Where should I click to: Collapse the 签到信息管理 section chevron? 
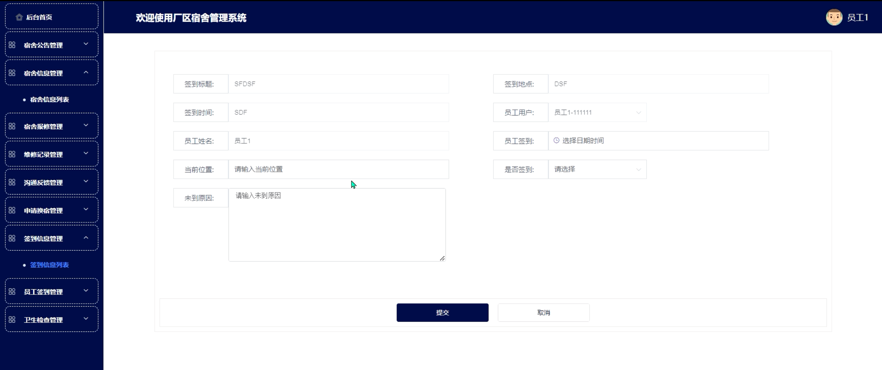pyautogui.click(x=86, y=238)
